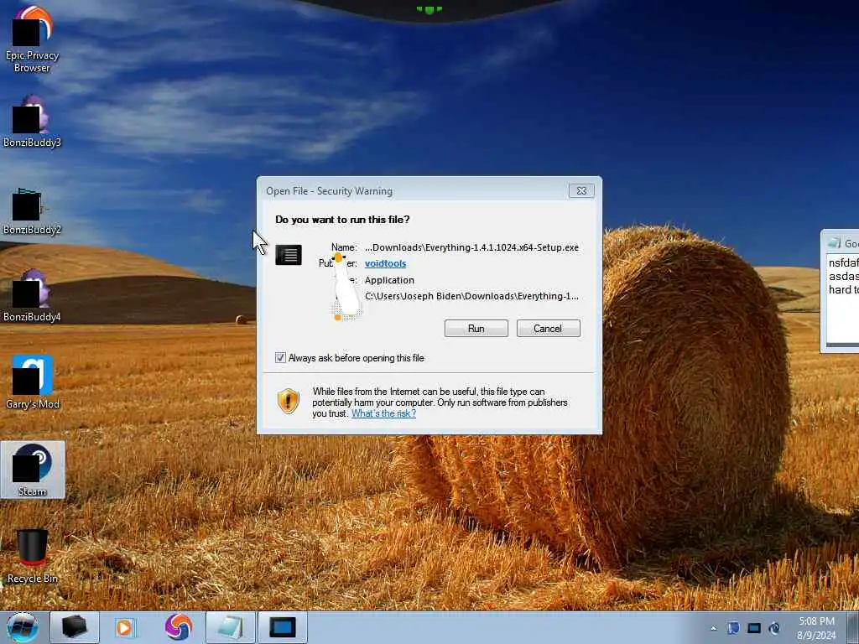
Task: Click the green indicator on top bar
Action: (429, 9)
